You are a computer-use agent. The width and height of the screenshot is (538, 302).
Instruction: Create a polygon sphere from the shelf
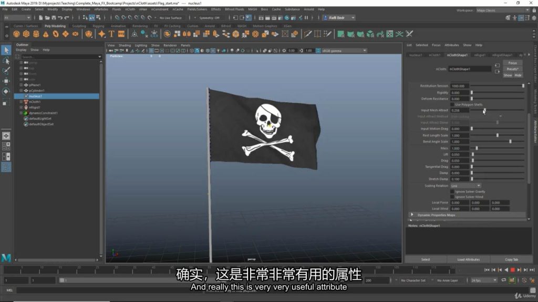point(16,34)
